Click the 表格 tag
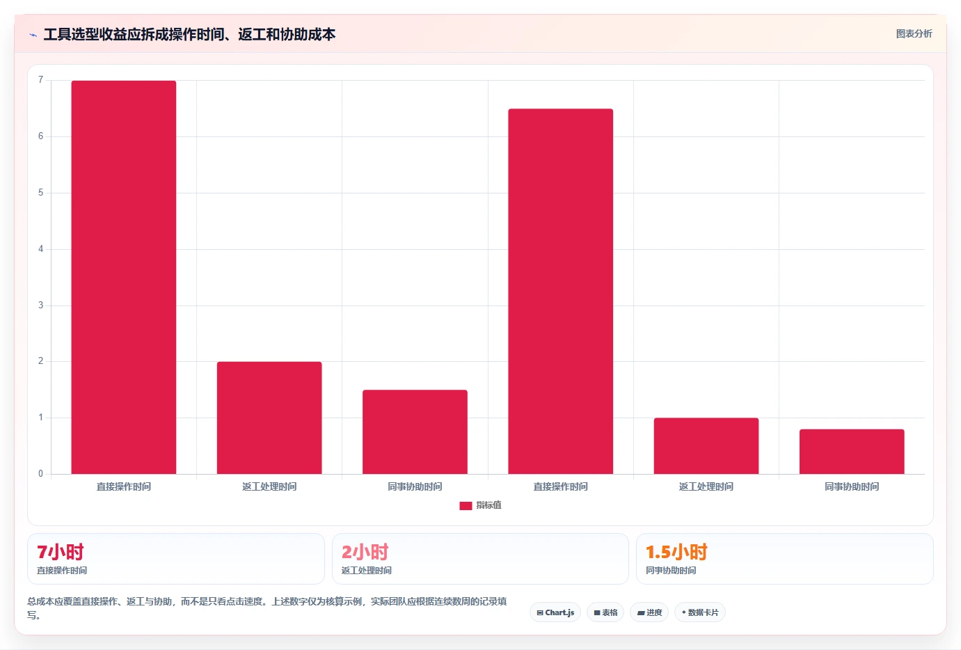This screenshot has height=650, width=961. pos(605,612)
